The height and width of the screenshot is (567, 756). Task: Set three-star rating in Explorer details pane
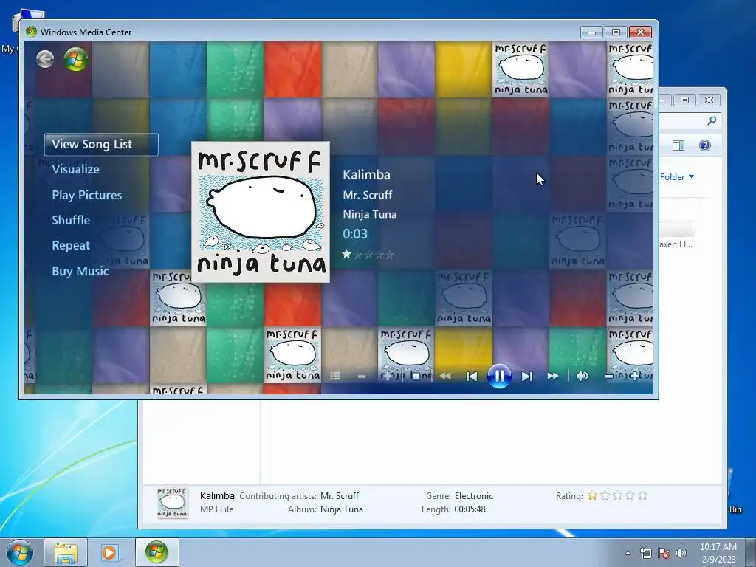(618, 495)
